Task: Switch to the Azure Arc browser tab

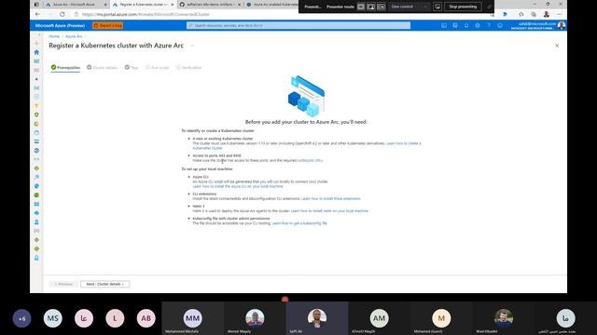Action: pyautogui.click(x=76, y=5)
